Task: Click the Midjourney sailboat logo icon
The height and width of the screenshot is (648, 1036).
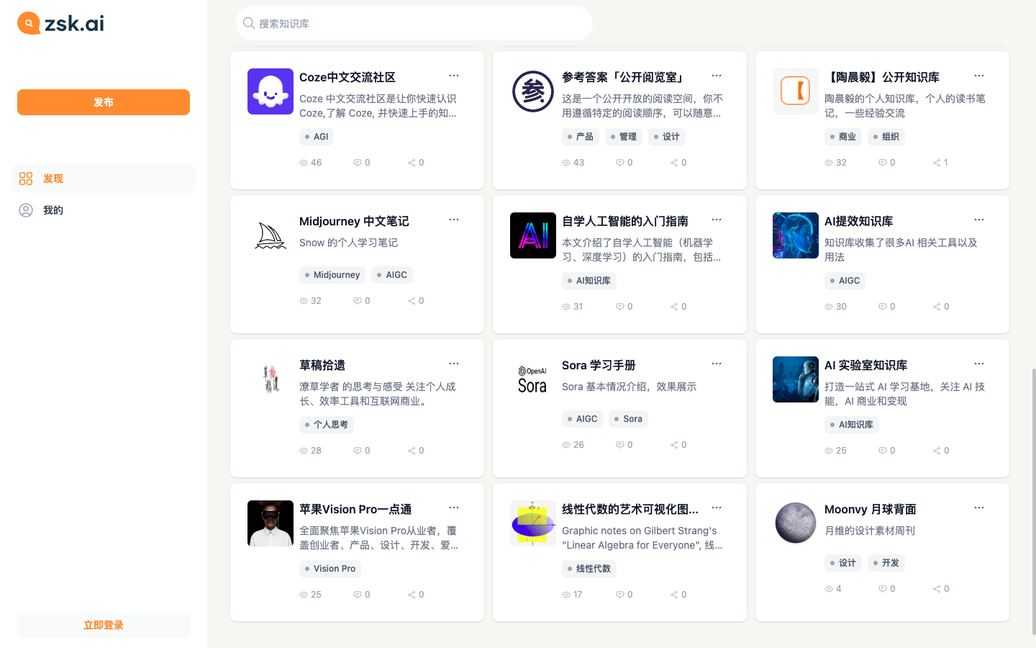Action: [270, 235]
